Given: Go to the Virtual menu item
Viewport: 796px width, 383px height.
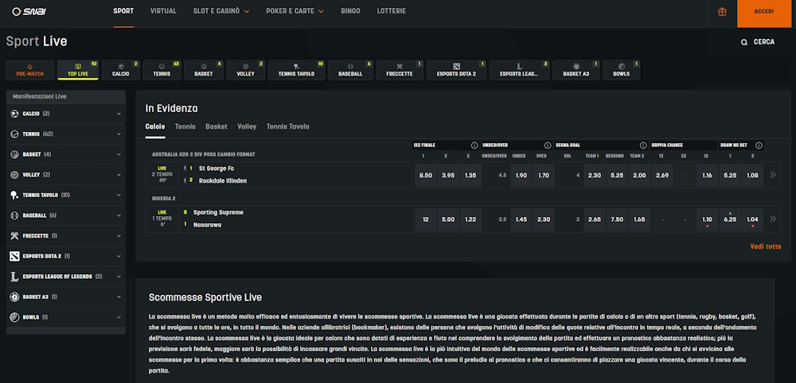Looking at the screenshot, I should [x=163, y=11].
